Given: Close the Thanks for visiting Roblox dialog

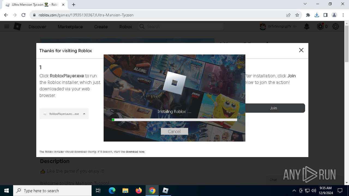Looking at the screenshot, I should click(301, 50).
